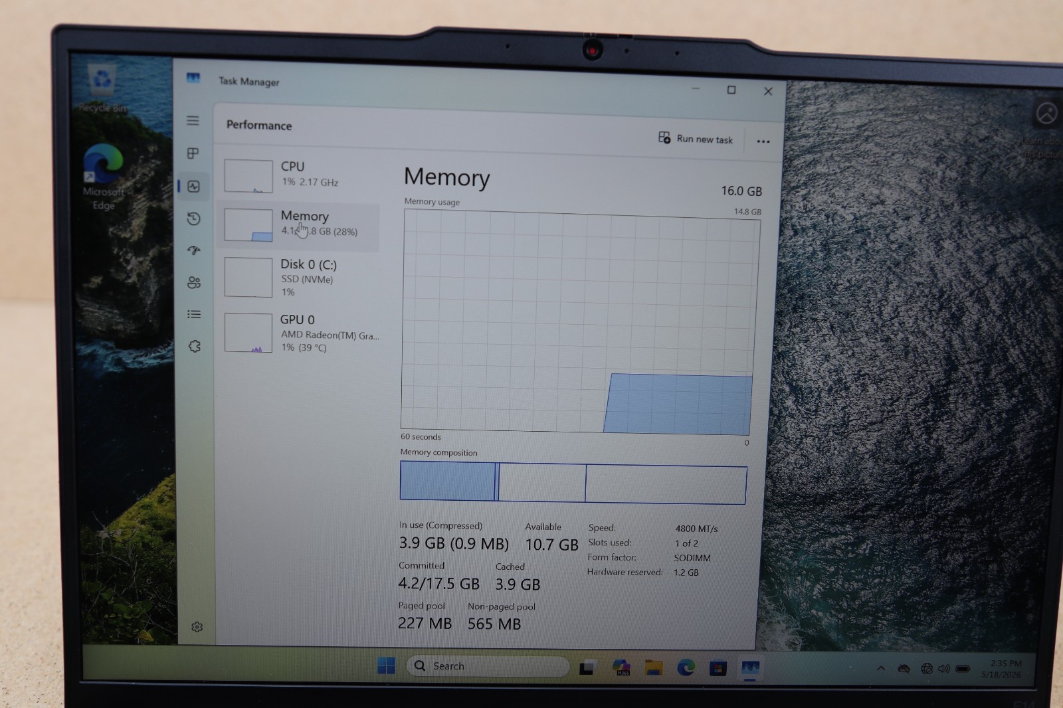Click the "SODIMM" form factor value
The height and width of the screenshot is (708, 1063).
tap(692, 558)
